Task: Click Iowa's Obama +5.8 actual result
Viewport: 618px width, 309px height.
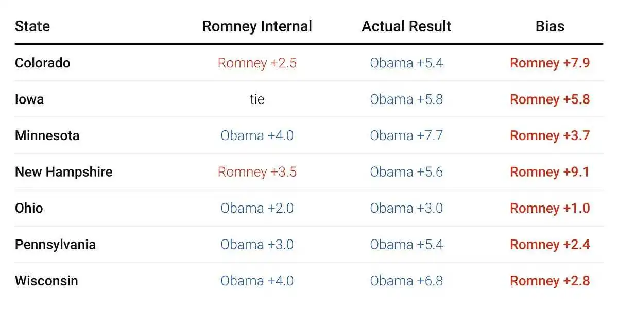Action: (x=406, y=99)
